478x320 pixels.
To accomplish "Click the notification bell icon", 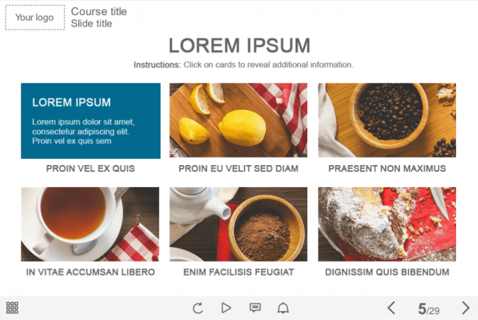I will click(x=283, y=308).
